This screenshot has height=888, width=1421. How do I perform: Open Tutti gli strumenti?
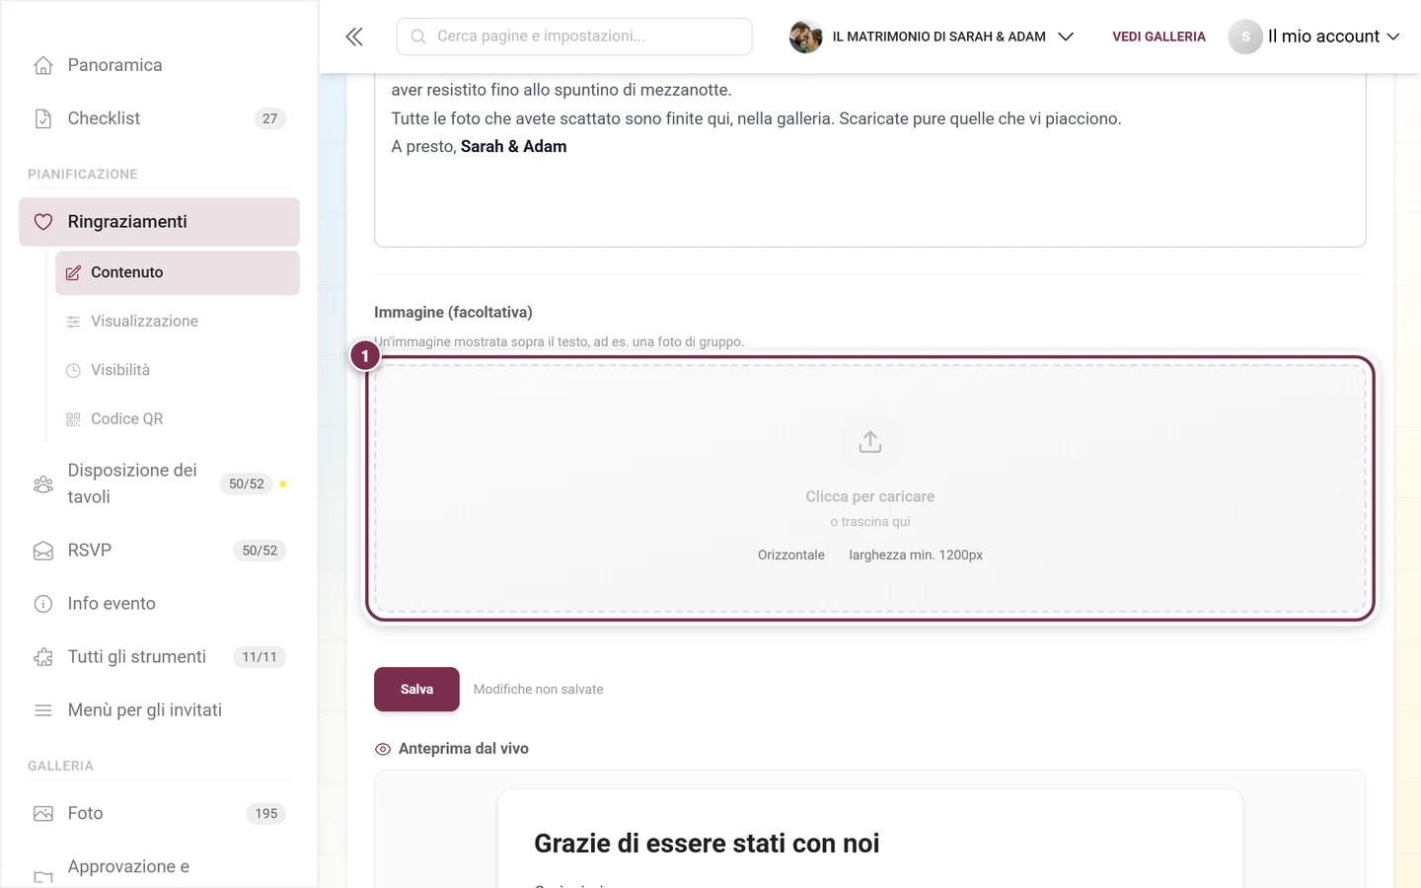159,657
